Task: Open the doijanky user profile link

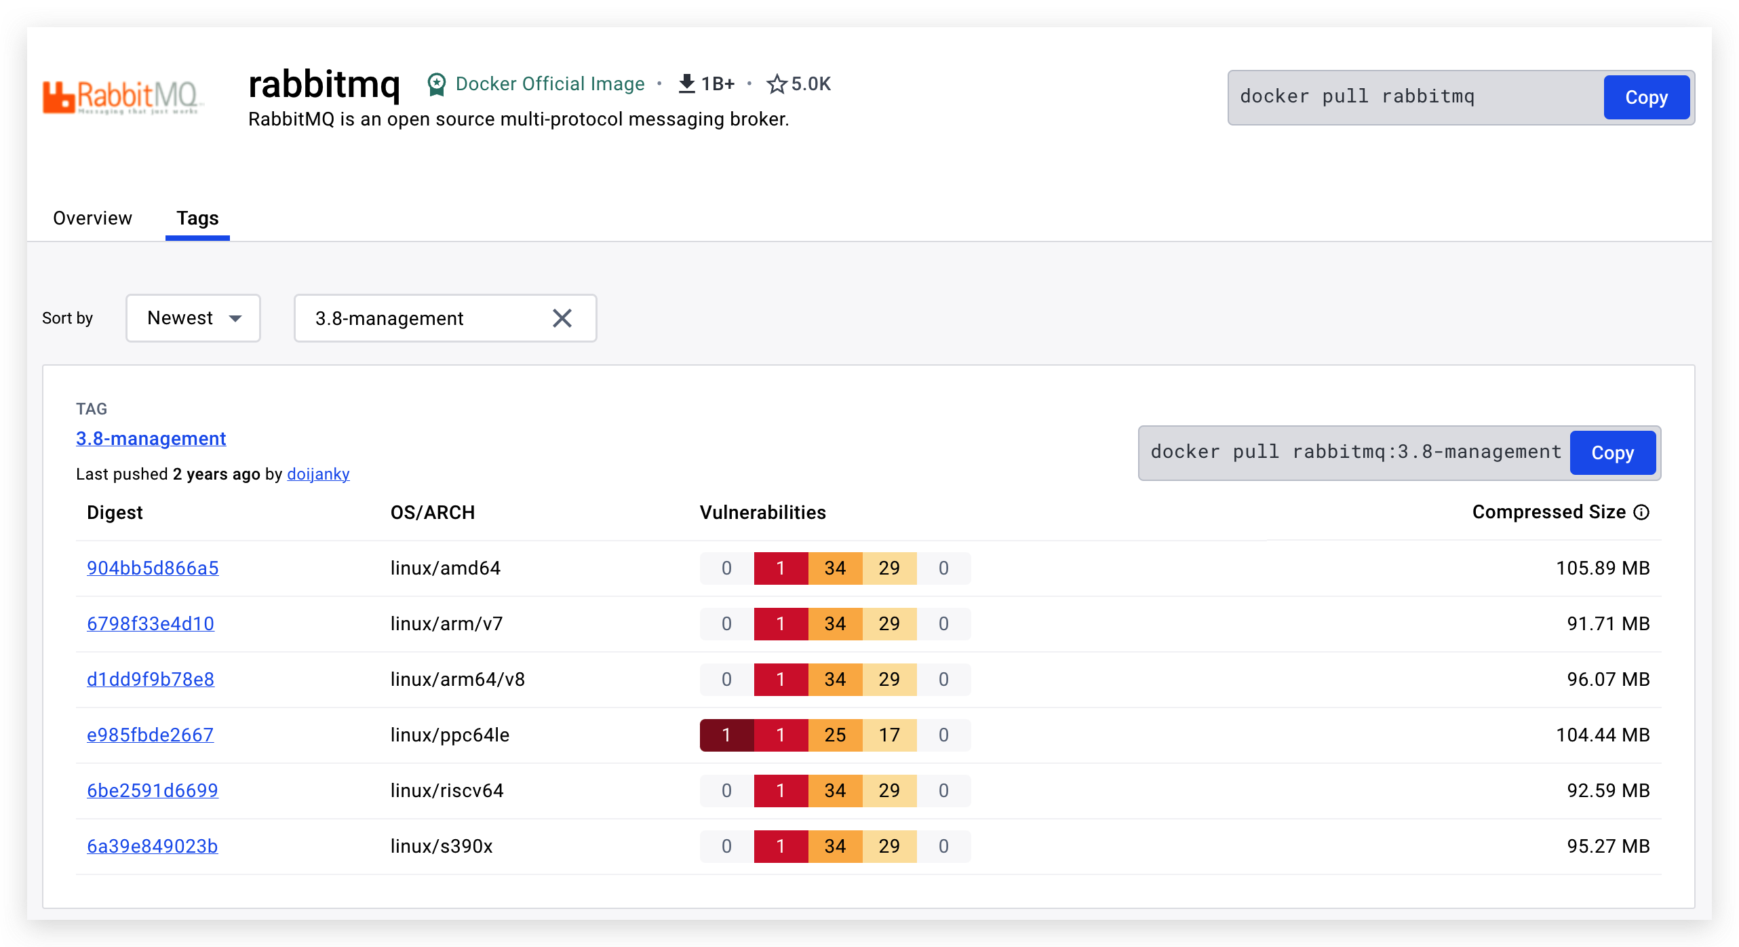Action: 318,474
